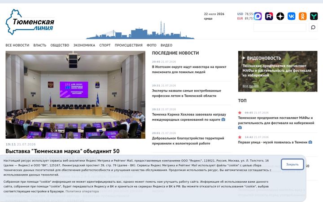The width and height of the screenshot is (323, 202).
Task: Open the Odnoklassniki page icon
Action: [303, 16]
